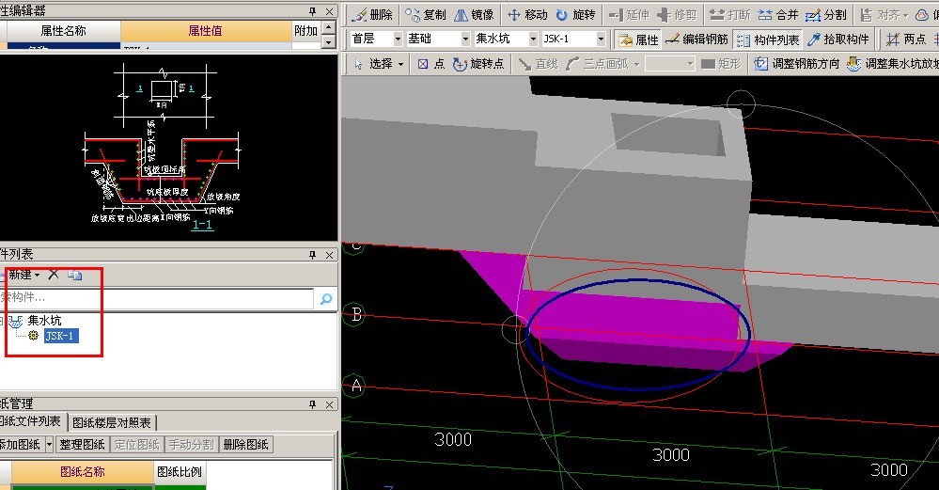Pin the component list panel
Image resolution: width=939 pixels, height=490 pixels.
pos(312,255)
